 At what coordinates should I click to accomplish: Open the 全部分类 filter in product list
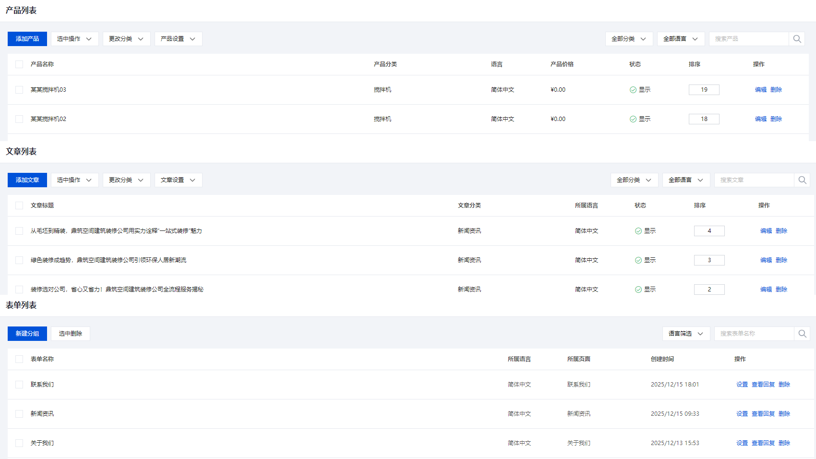[629, 39]
